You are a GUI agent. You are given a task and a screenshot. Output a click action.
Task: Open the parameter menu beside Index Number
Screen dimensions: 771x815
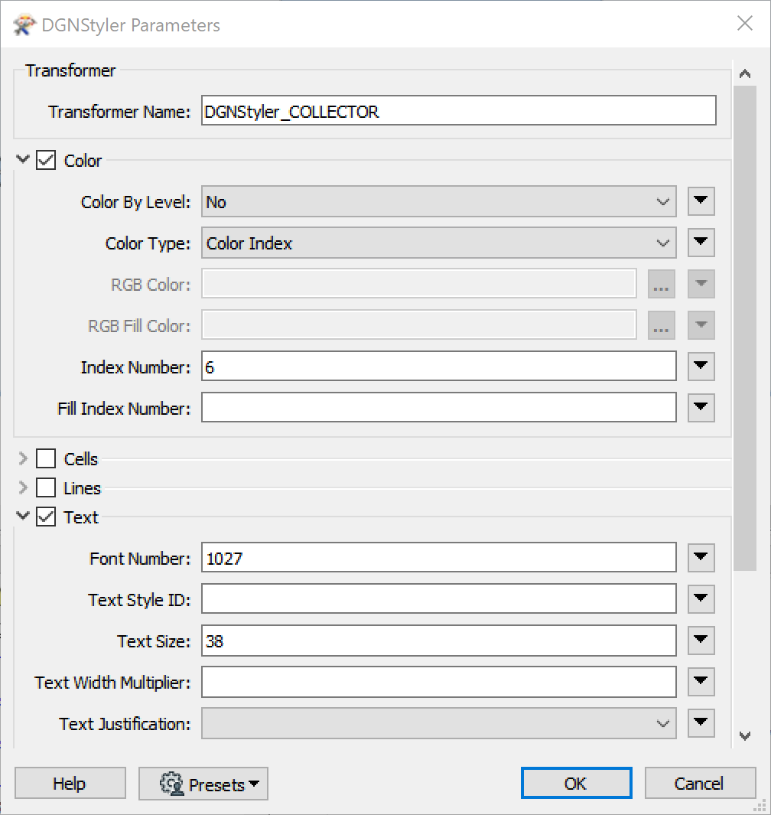(701, 366)
